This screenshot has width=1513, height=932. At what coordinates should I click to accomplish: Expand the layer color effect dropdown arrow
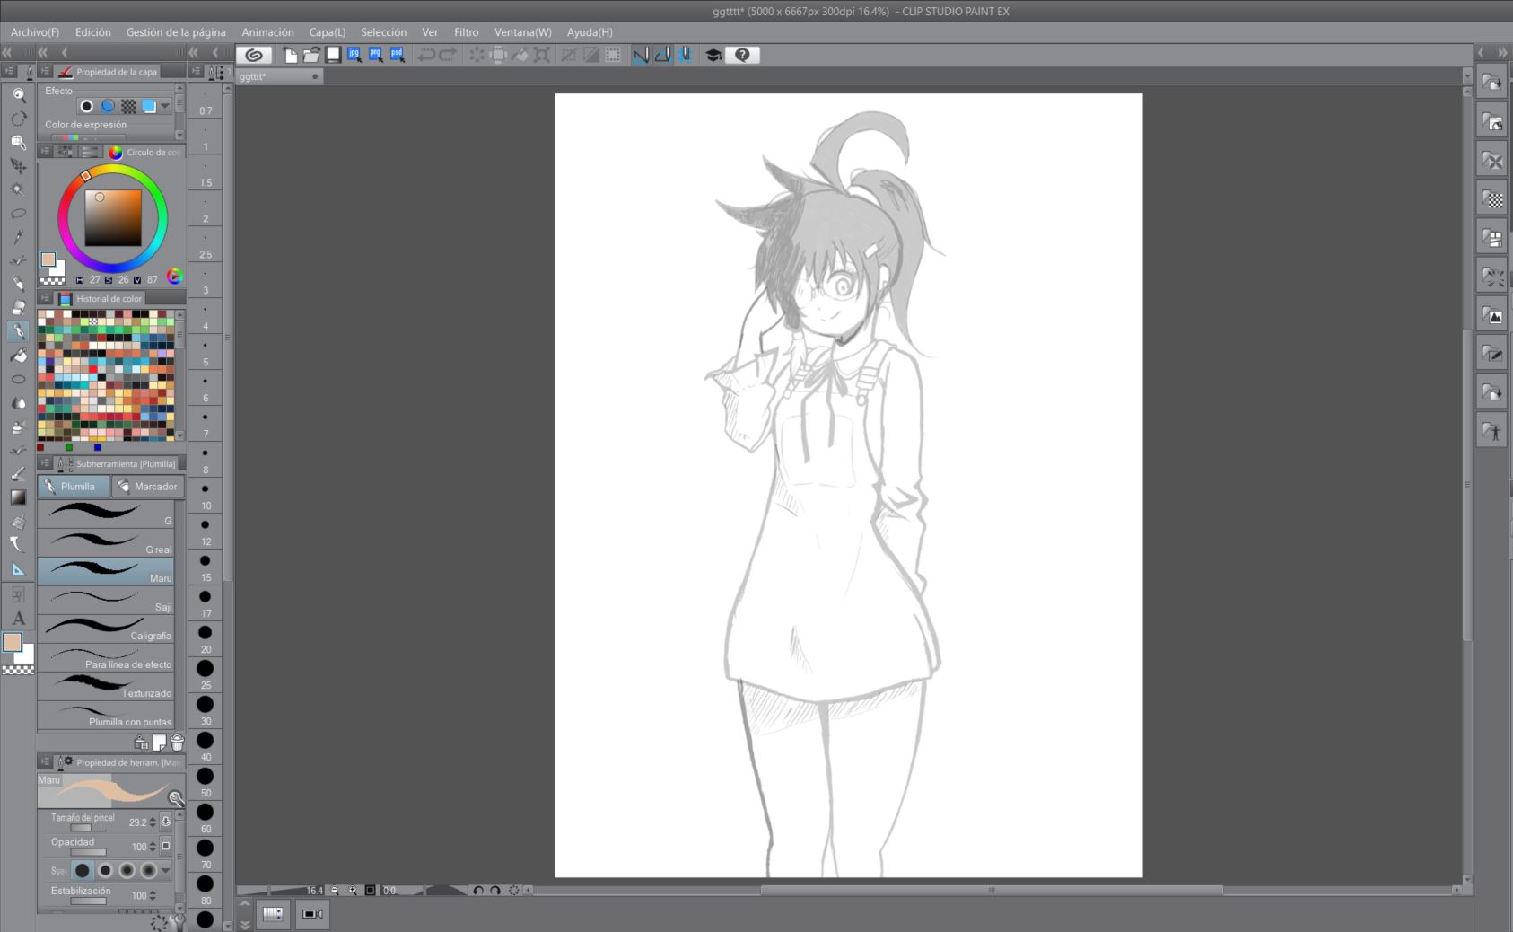[x=165, y=106]
